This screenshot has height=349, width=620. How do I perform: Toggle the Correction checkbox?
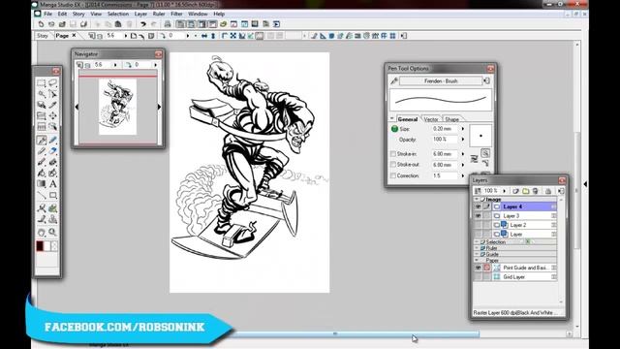(393, 175)
